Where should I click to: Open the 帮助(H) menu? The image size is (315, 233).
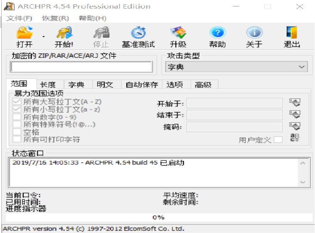pos(92,18)
